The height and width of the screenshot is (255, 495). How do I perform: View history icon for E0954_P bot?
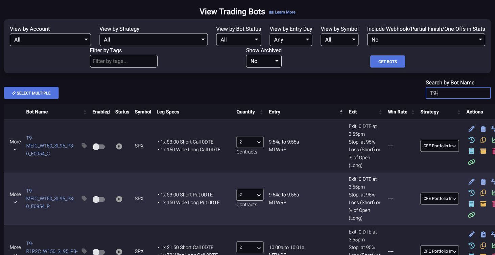[x=471, y=193]
